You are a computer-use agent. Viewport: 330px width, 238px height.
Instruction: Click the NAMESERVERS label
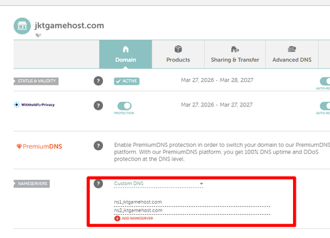tap(32, 184)
